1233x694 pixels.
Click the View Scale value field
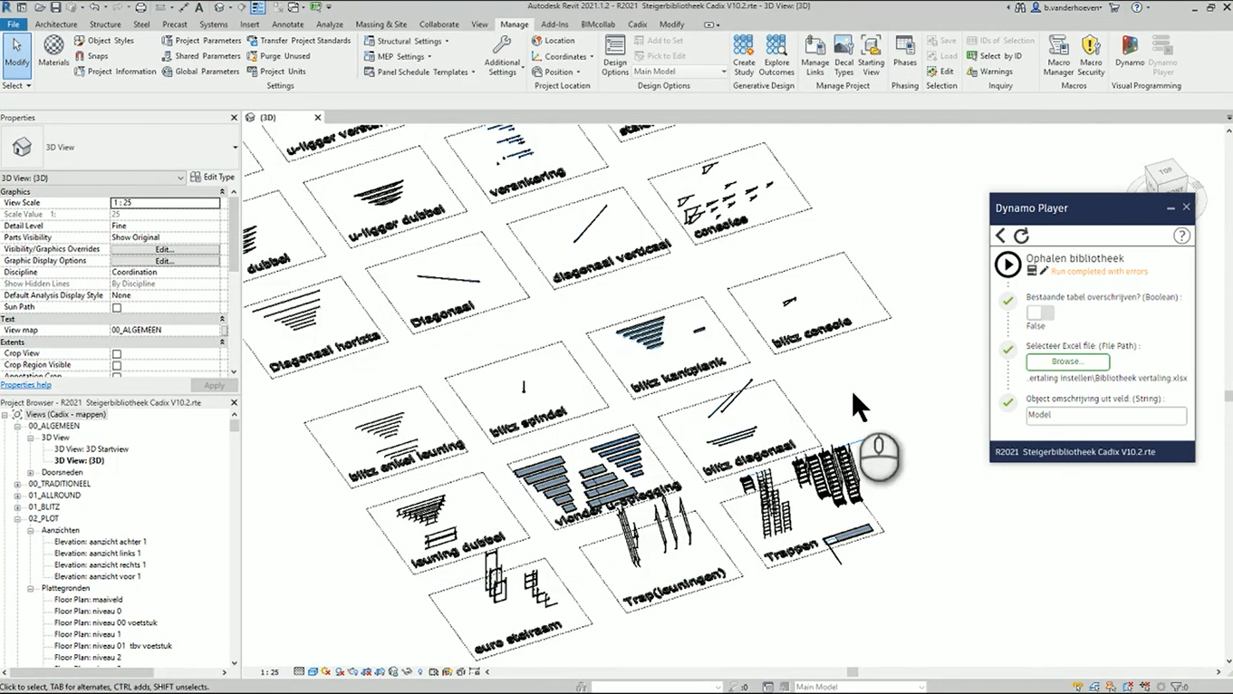165,203
